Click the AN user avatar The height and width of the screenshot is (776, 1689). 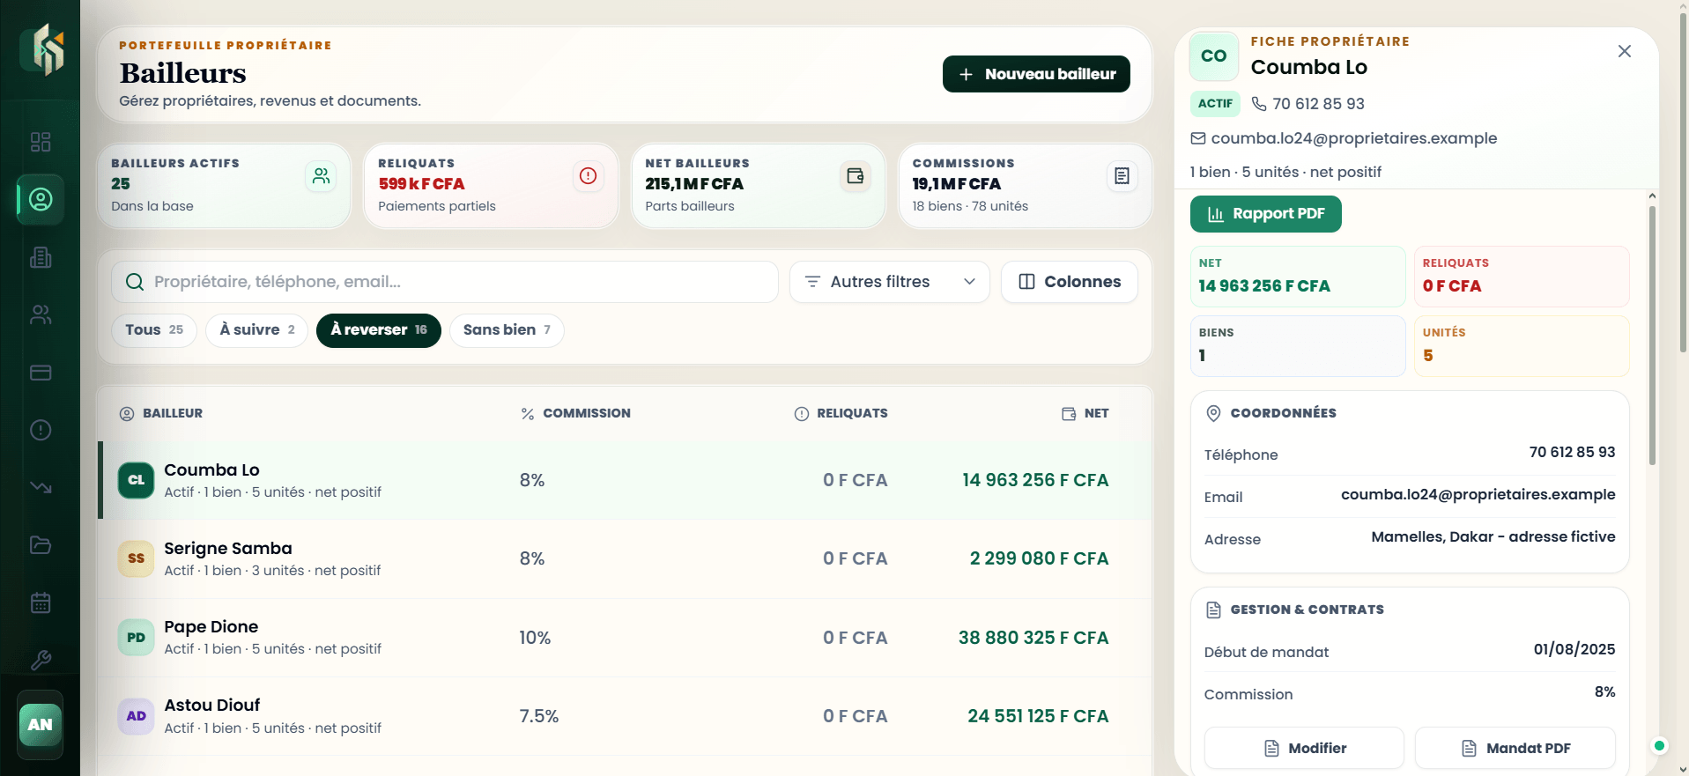pos(41,725)
